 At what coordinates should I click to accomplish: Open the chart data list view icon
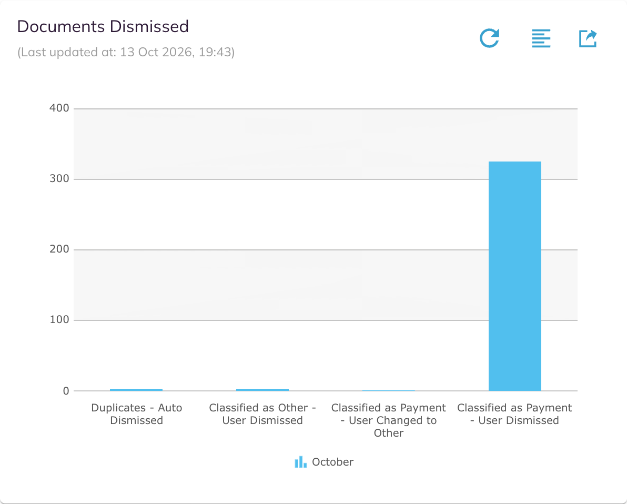click(541, 38)
